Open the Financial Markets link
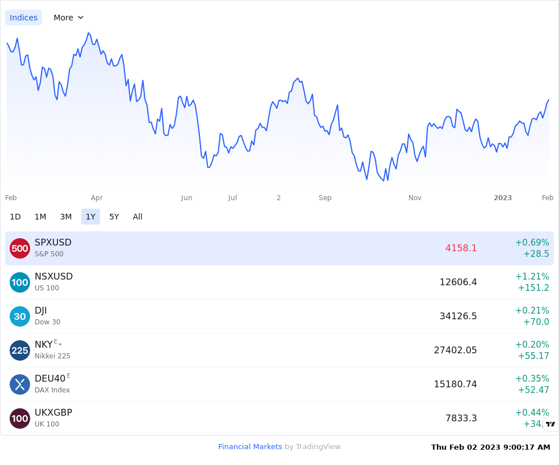 click(250, 446)
